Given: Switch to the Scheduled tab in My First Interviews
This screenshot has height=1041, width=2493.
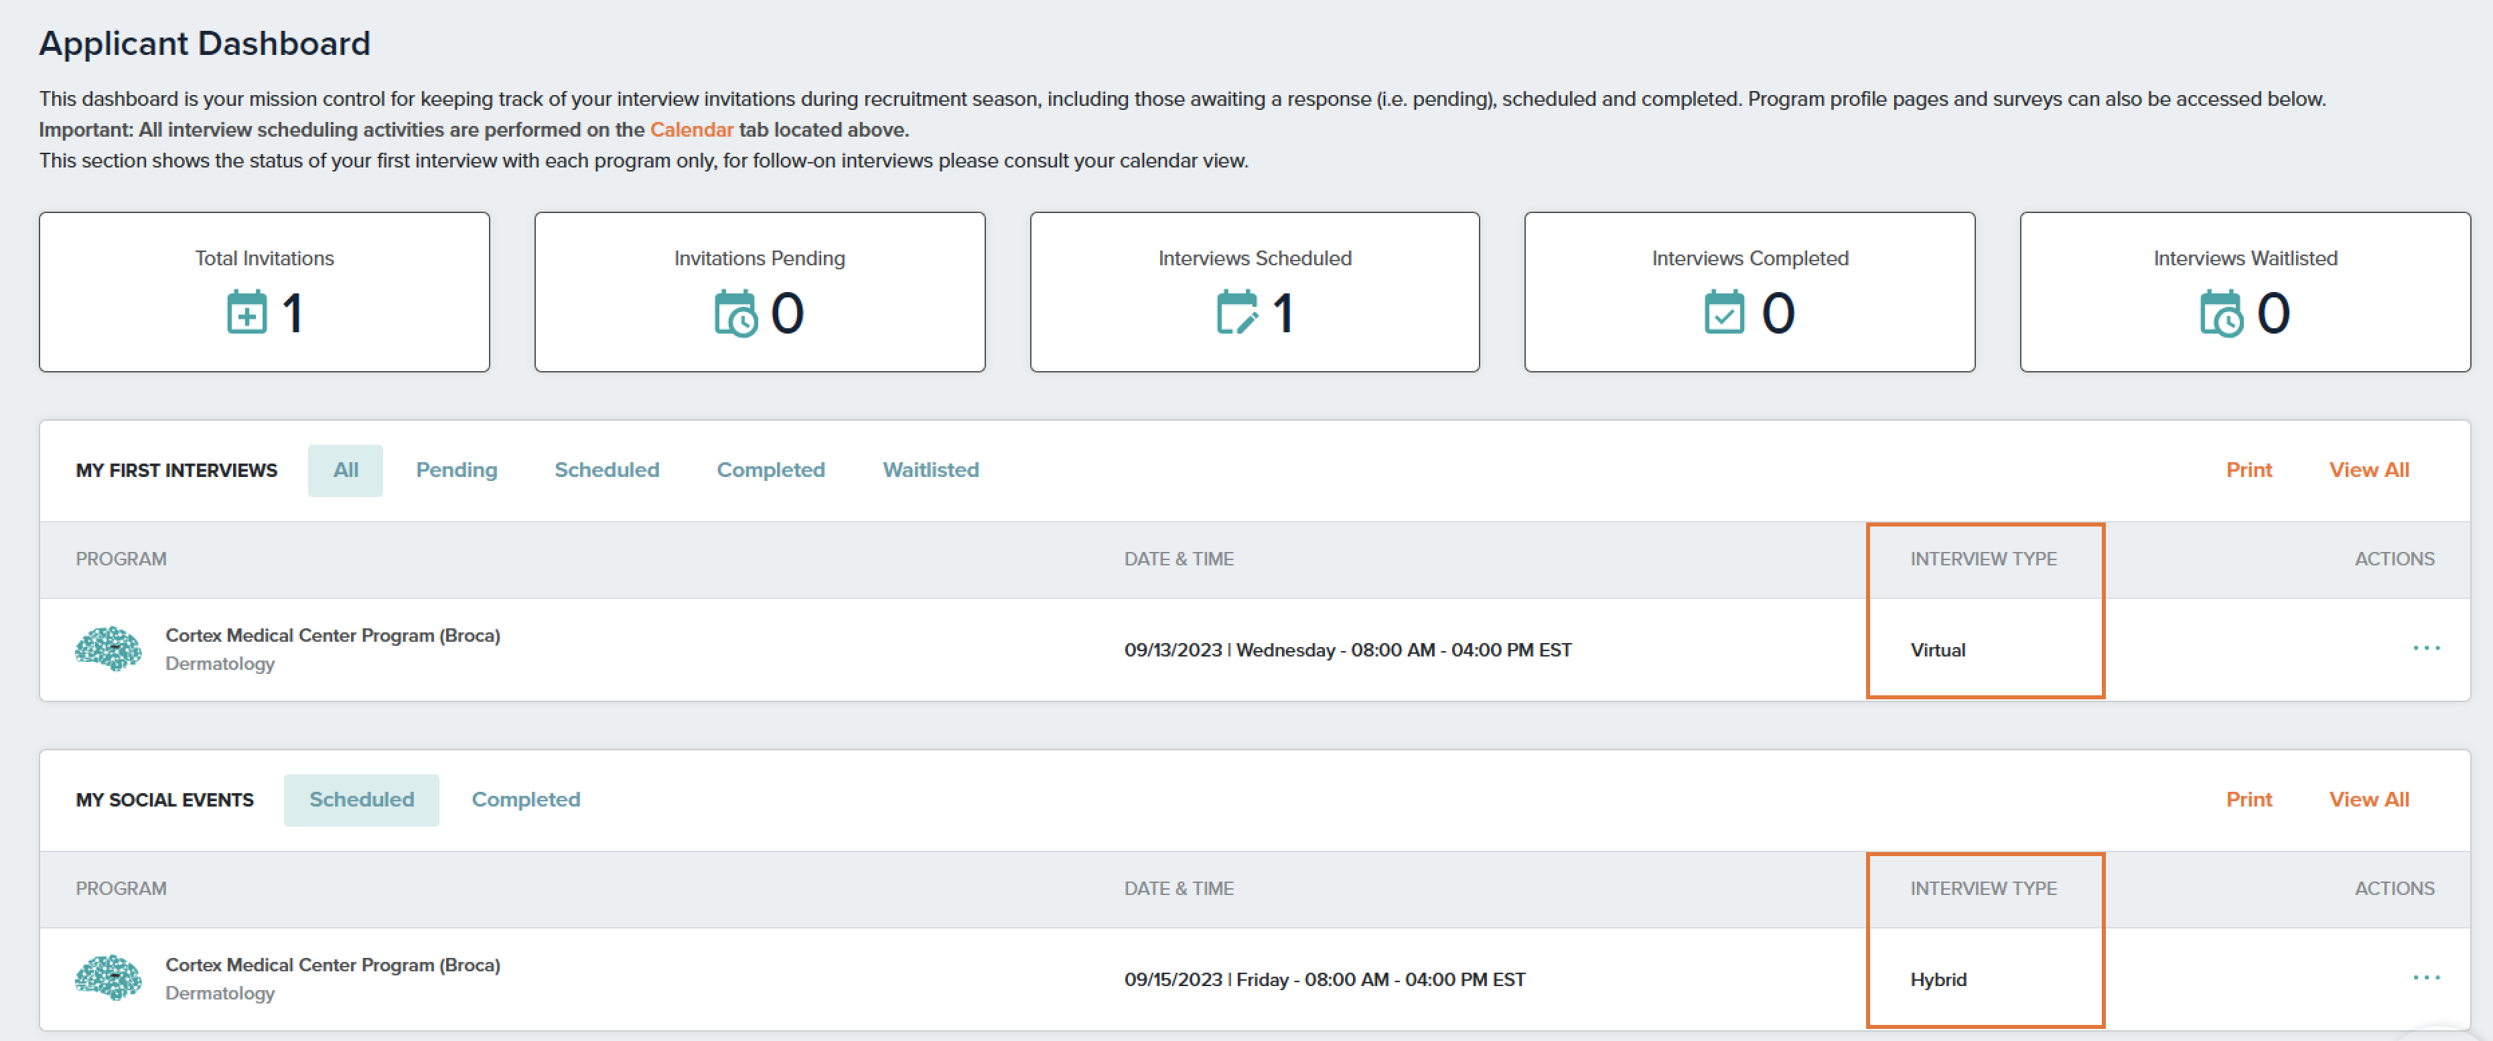Looking at the screenshot, I should (607, 470).
